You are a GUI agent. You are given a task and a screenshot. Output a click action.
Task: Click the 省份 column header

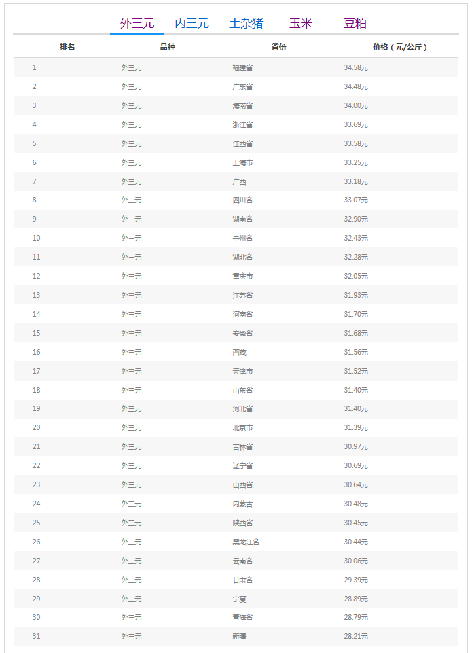pyautogui.click(x=278, y=47)
